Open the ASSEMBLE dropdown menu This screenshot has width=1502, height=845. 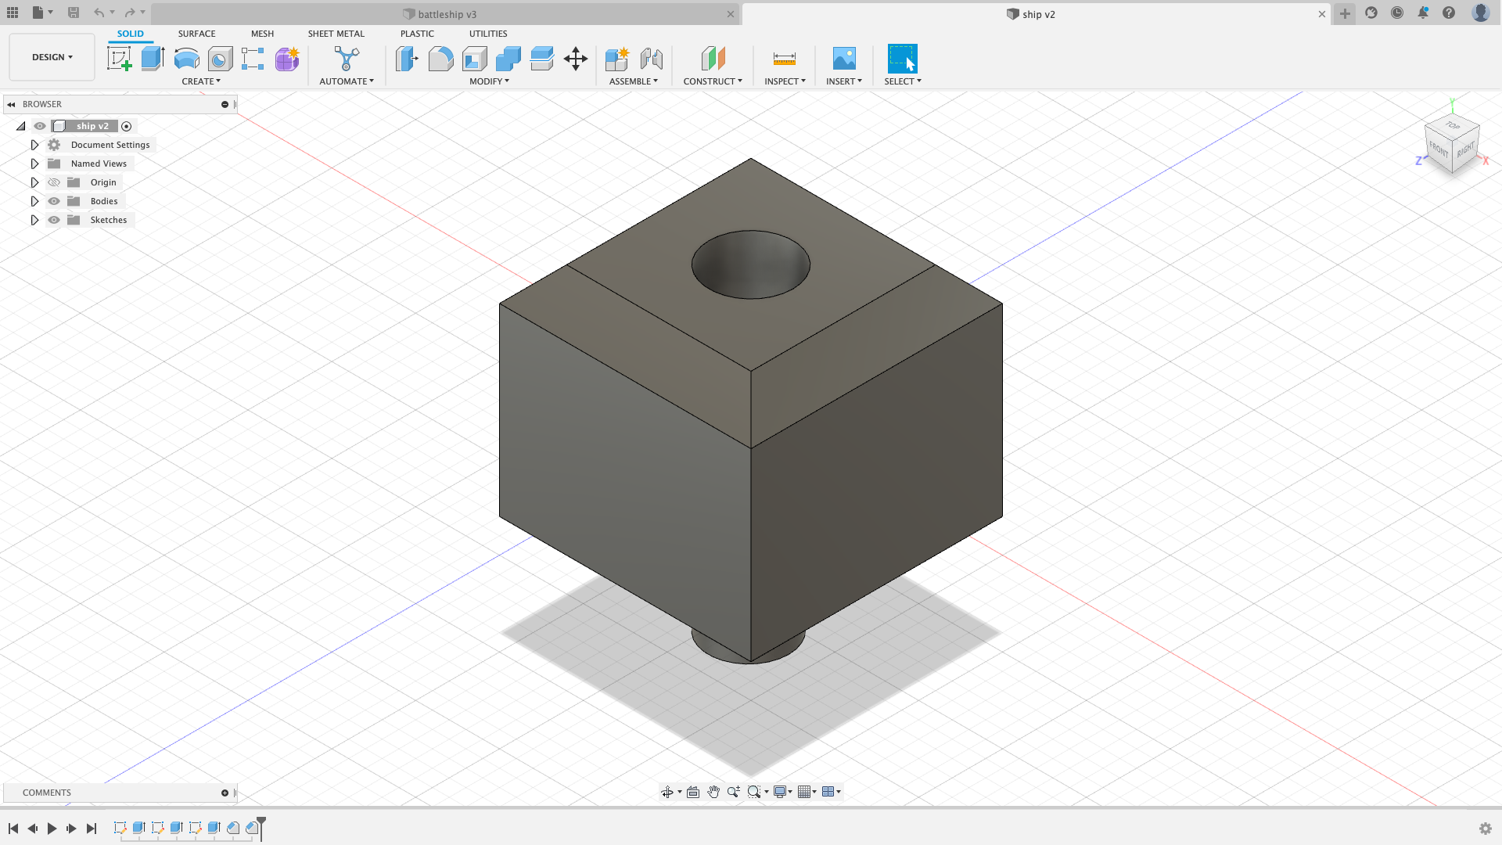click(634, 81)
